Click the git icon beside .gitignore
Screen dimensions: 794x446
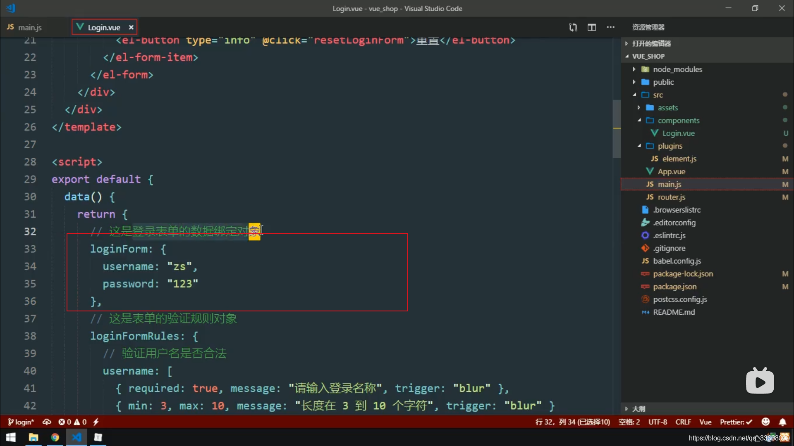point(645,248)
